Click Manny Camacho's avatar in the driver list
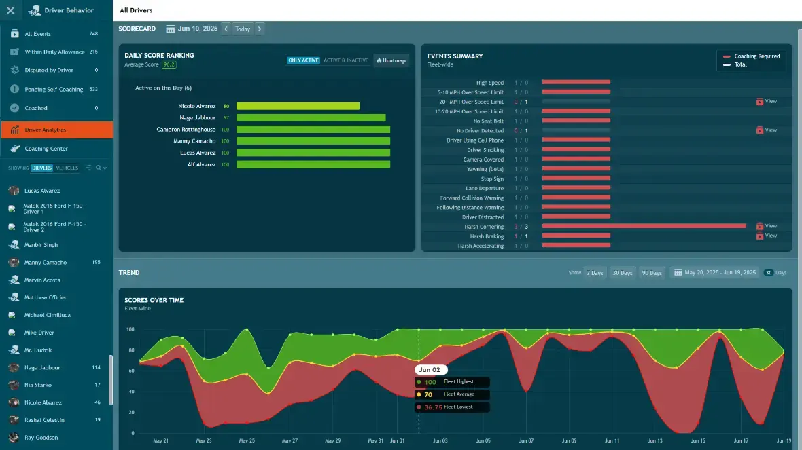The height and width of the screenshot is (450, 802). (x=14, y=263)
